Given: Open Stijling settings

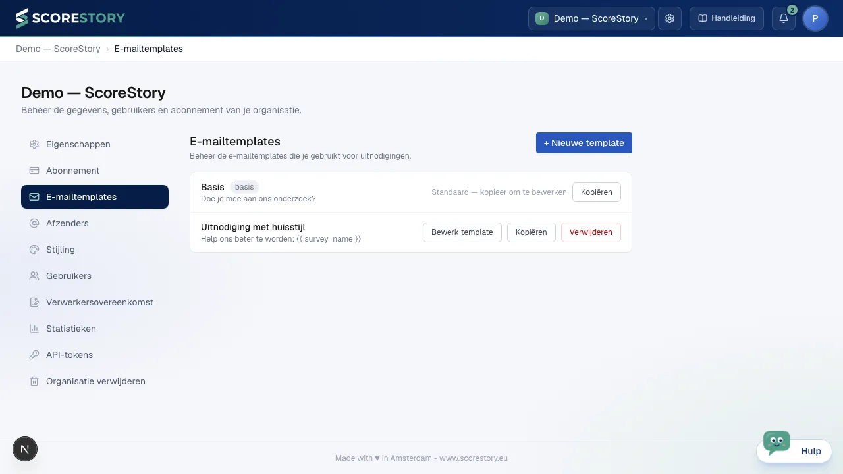Looking at the screenshot, I should [x=95, y=250].
